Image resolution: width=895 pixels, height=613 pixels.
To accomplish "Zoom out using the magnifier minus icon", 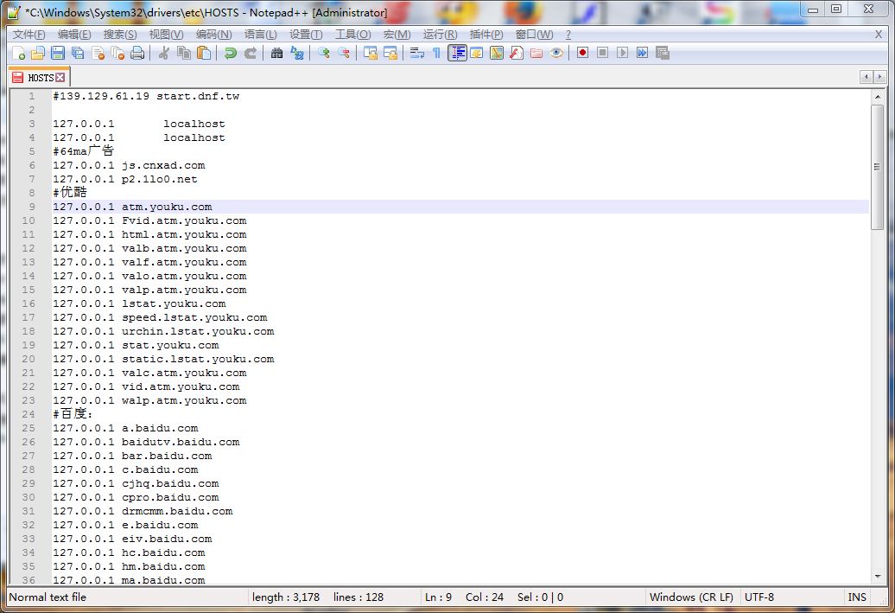I will 344,53.
